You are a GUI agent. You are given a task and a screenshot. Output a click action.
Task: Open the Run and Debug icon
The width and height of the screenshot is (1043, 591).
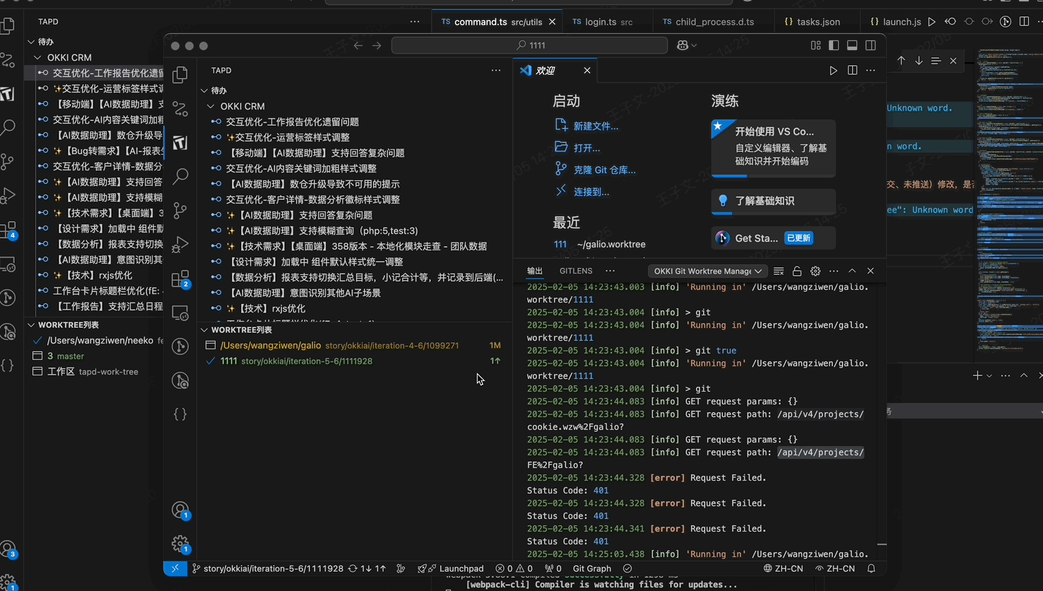(180, 244)
